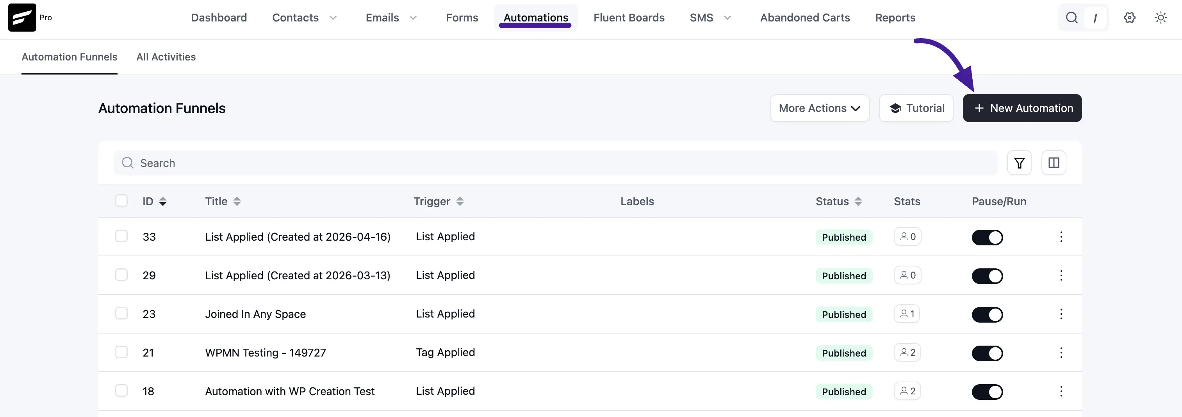Open three-dot menu for row 33
The height and width of the screenshot is (417, 1182).
(1061, 237)
